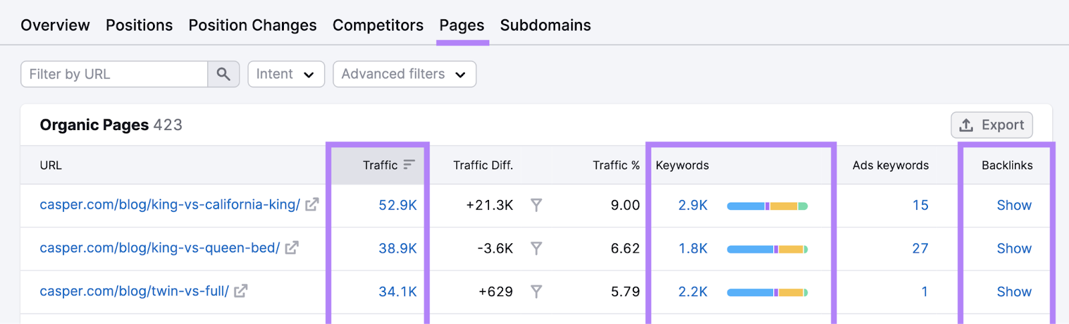The width and height of the screenshot is (1069, 324).
Task: Sort by the Traffic Diff. column header
Action: 483,165
